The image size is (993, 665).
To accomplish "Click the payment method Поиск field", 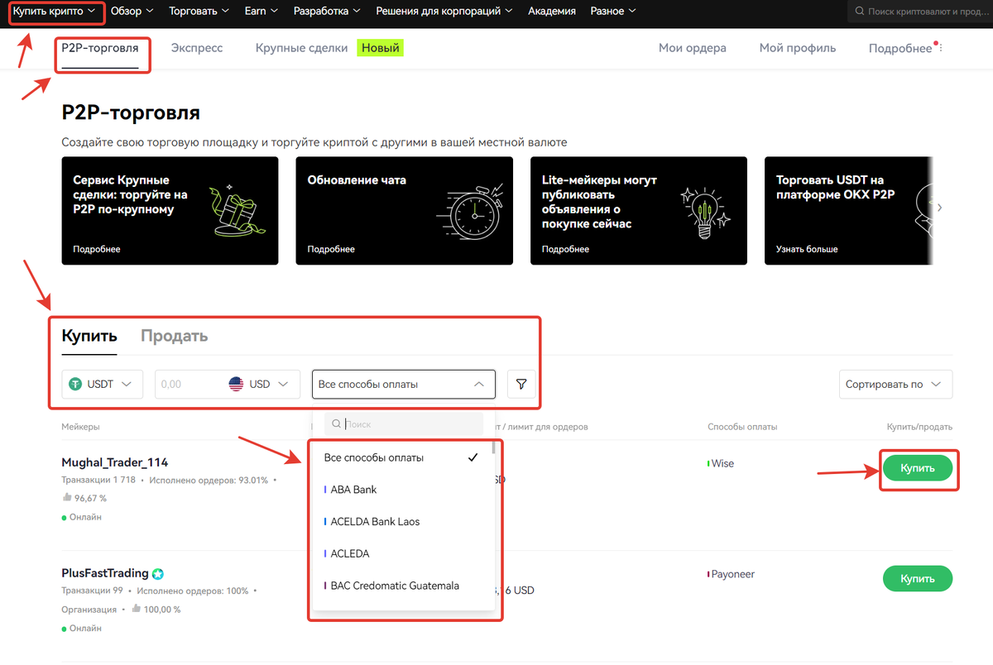I will (404, 423).
